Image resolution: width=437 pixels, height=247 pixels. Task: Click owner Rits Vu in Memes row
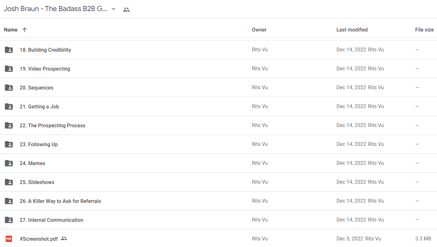click(260, 163)
